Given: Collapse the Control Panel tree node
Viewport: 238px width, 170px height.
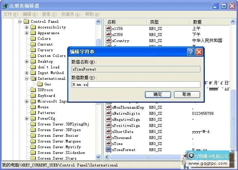Looking at the screenshot, I should [x=20, y=21].
